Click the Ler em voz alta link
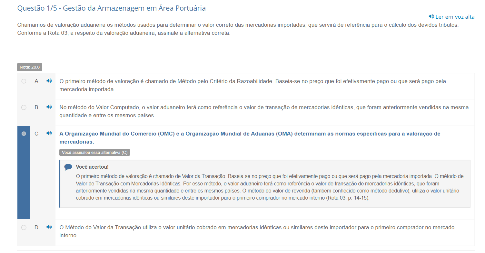This screenshot has height=253, width=485. coord(455,17)
